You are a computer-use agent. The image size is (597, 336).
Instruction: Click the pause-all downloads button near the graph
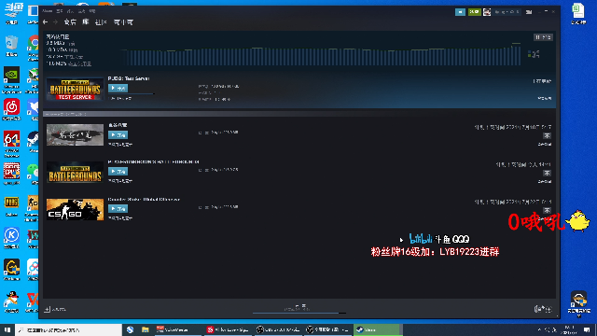click(x=543, y=37)
